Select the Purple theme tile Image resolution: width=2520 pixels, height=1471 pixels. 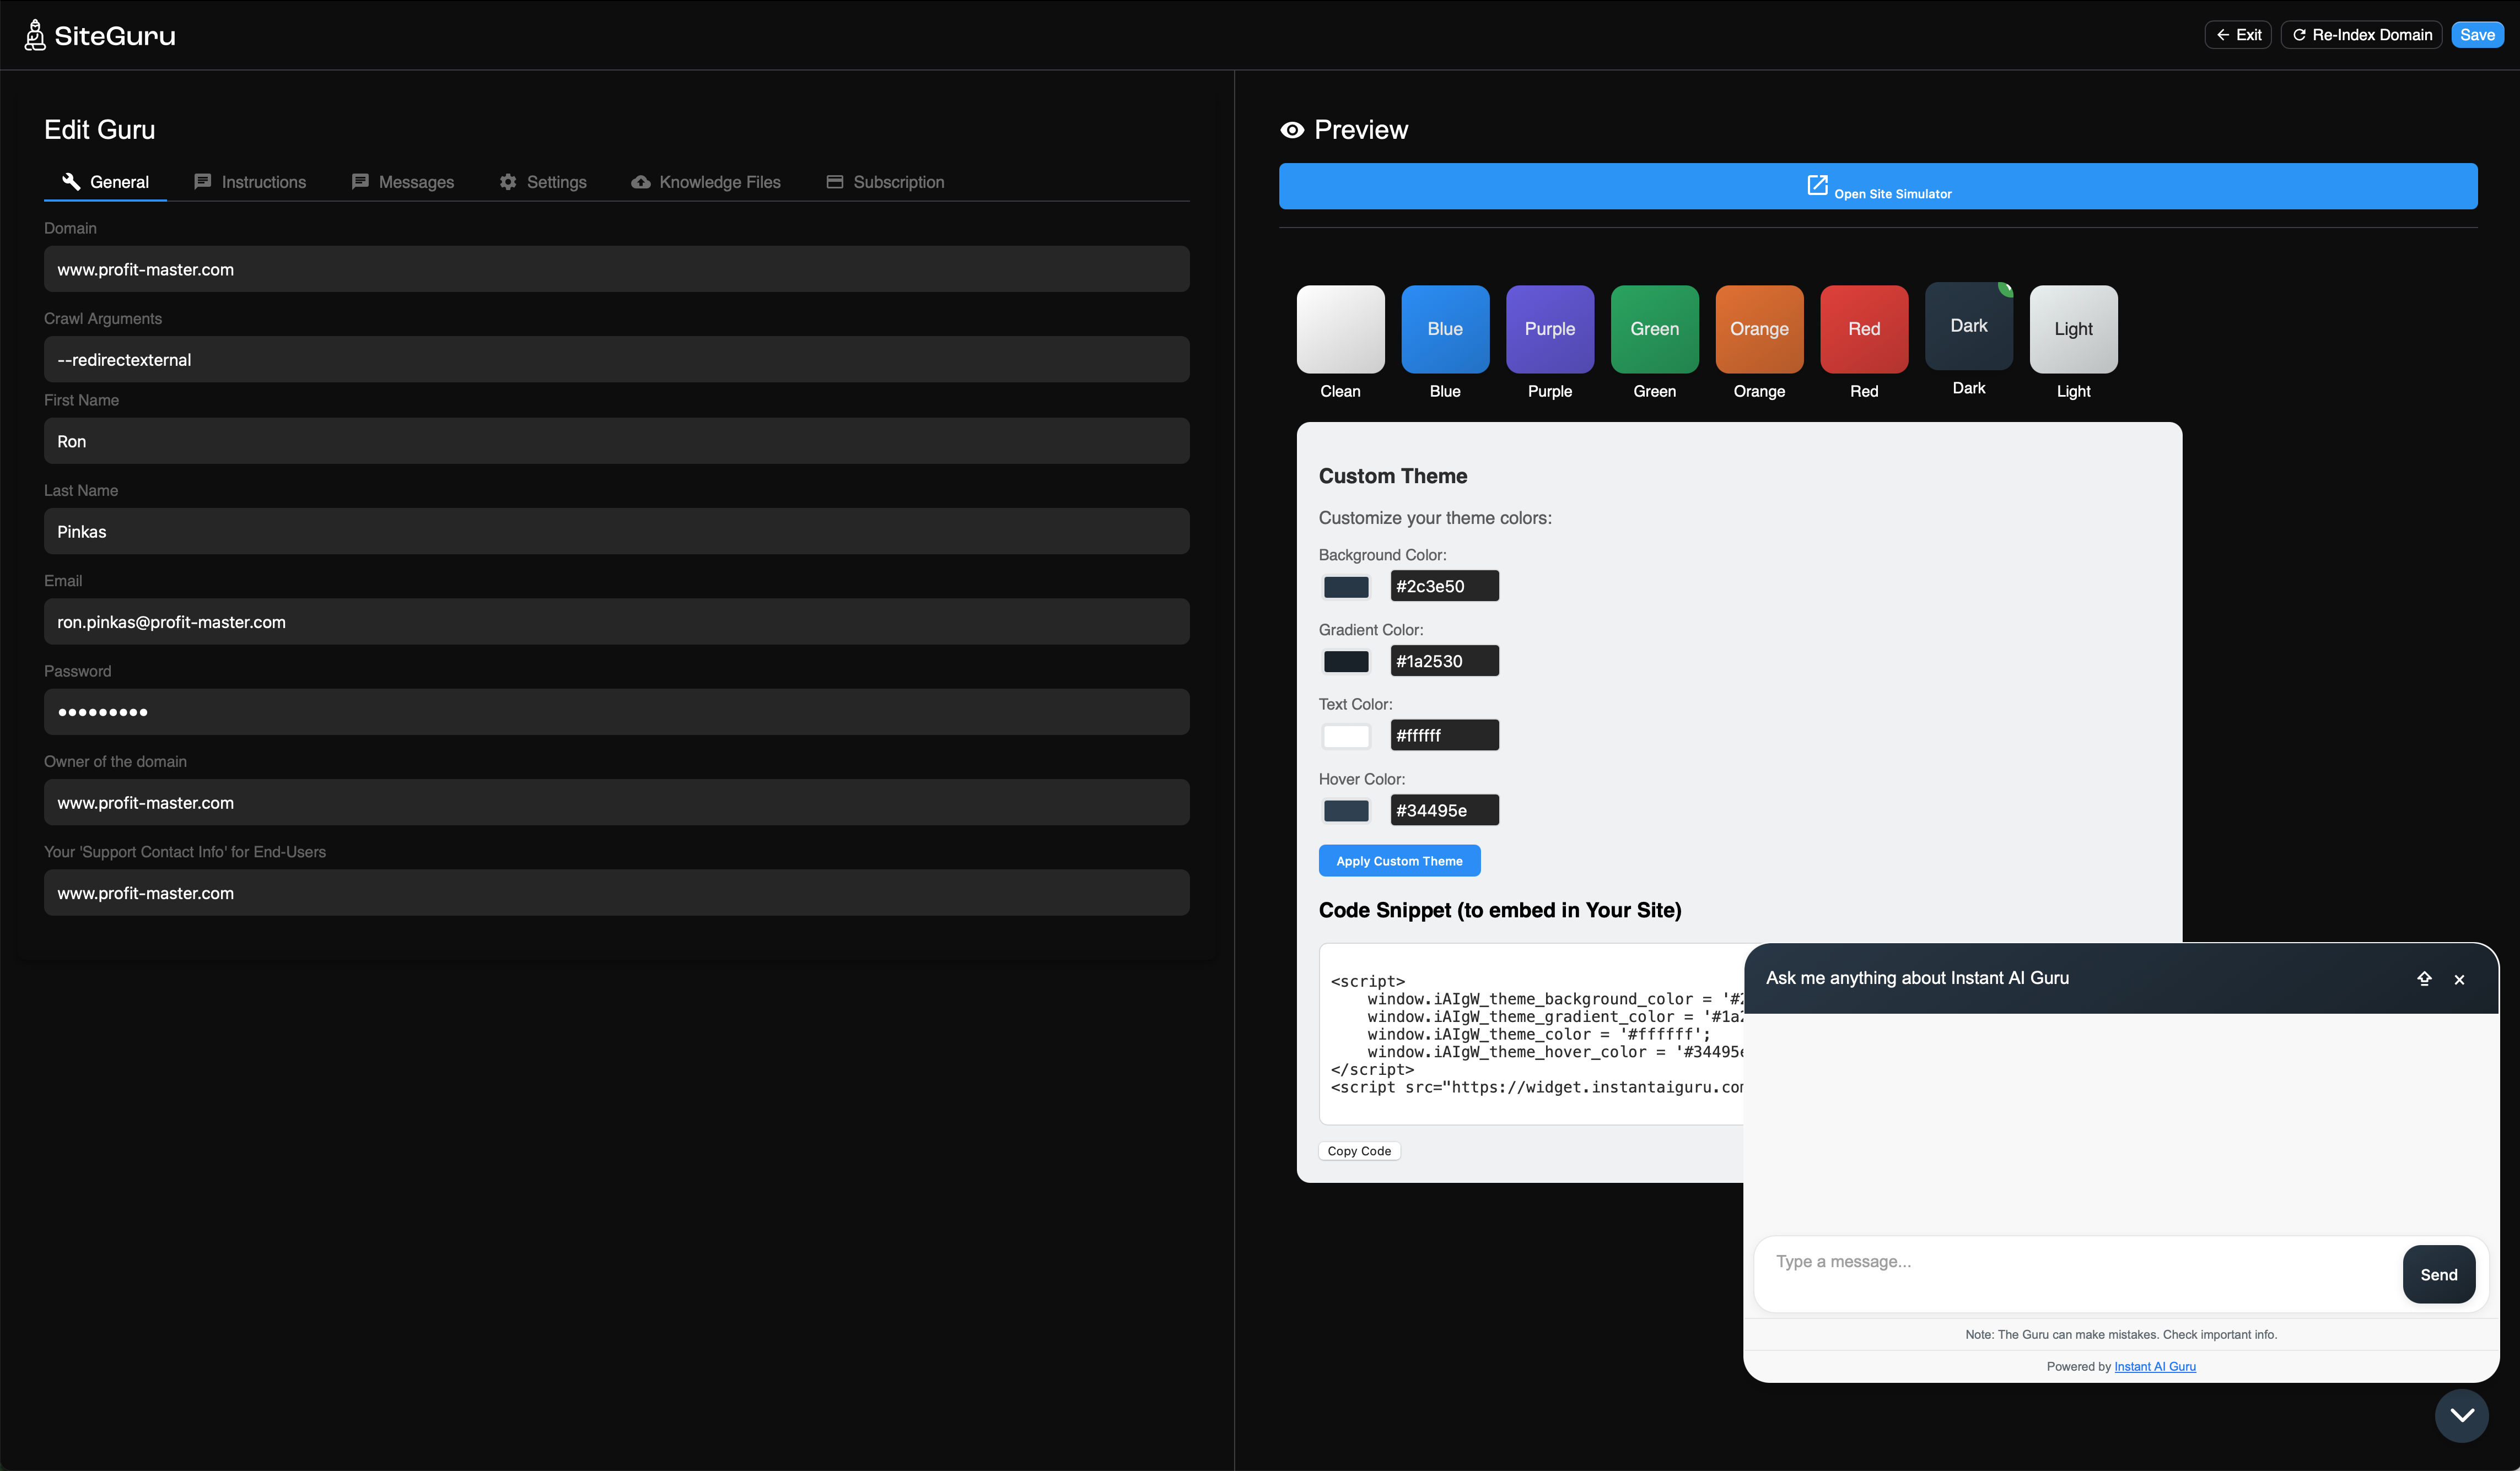tap(1549, 330)
